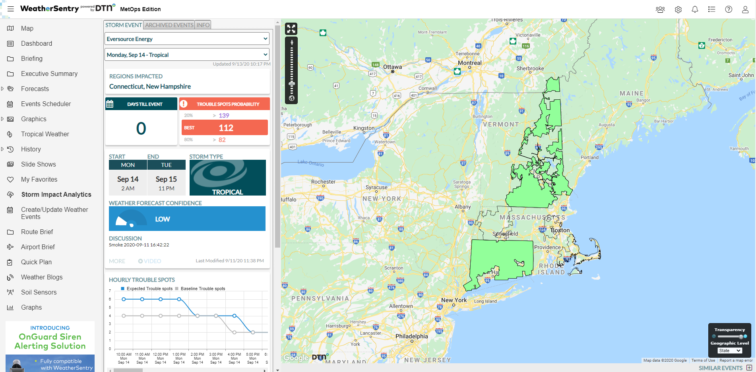Open the Airport Brief page
Screen dimensions: 756x372
point(38,247)
